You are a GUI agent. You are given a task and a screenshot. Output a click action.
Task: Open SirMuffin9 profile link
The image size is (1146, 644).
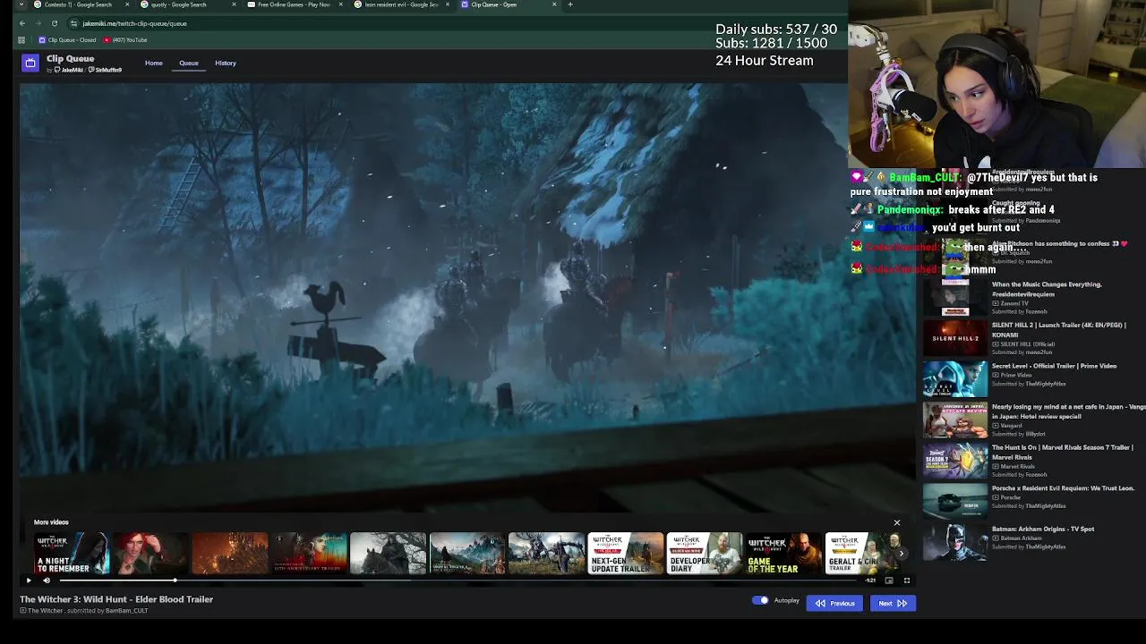click(106, 70)
